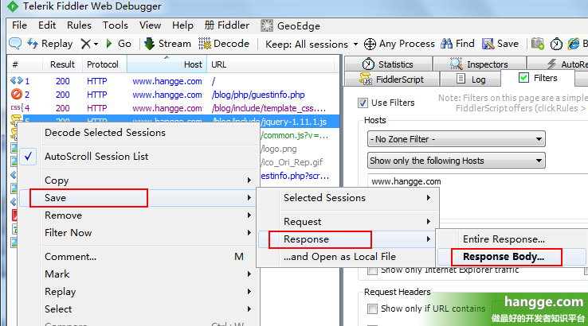
Task: Click the Internet Explorer browse icon
Action: pos(574,44)
